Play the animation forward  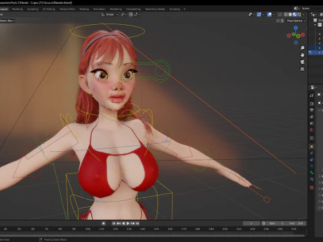(x=128, y=223)
